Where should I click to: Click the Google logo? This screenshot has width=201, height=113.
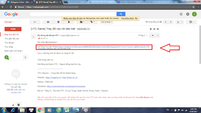coord(11,14)
